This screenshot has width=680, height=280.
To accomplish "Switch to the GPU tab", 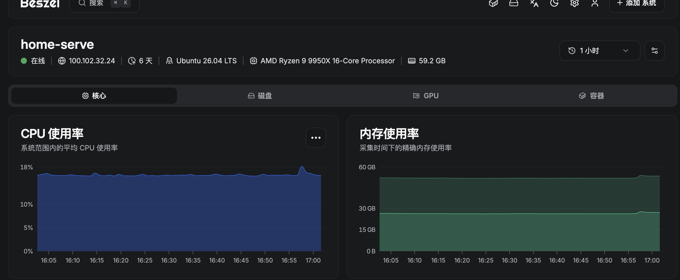I will point(425,96).
